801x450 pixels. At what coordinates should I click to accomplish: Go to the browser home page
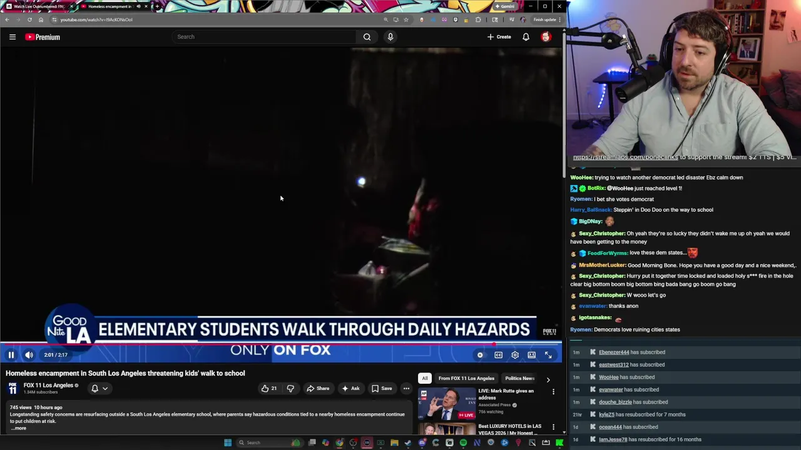pyautogui.click(x=41, y=19)
